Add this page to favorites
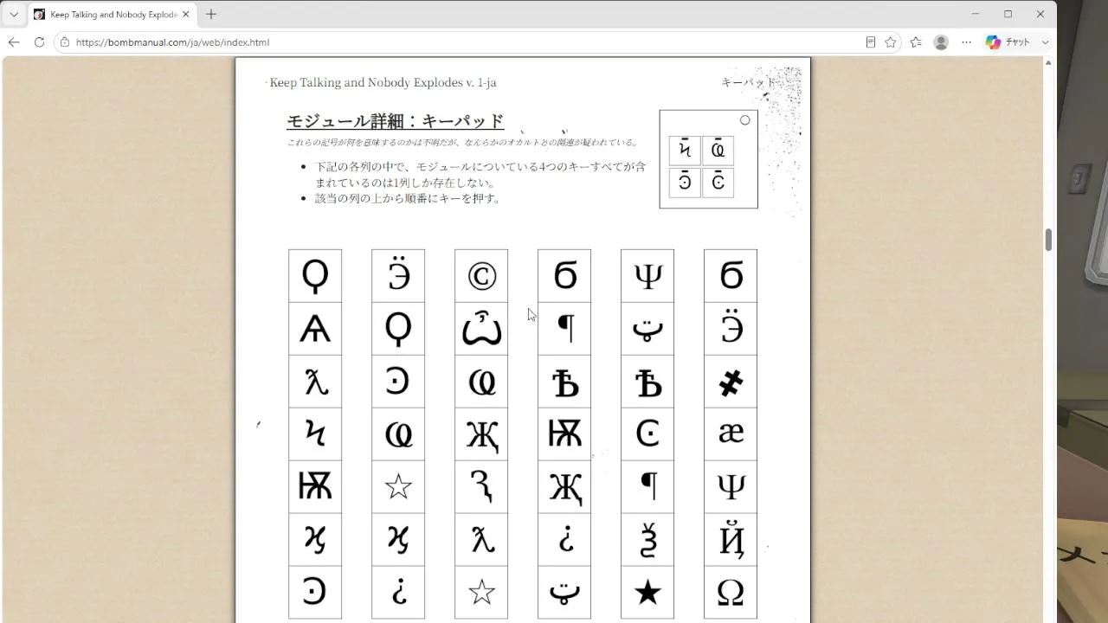Viewport: 1108px width, 623px height. [891, 42]
